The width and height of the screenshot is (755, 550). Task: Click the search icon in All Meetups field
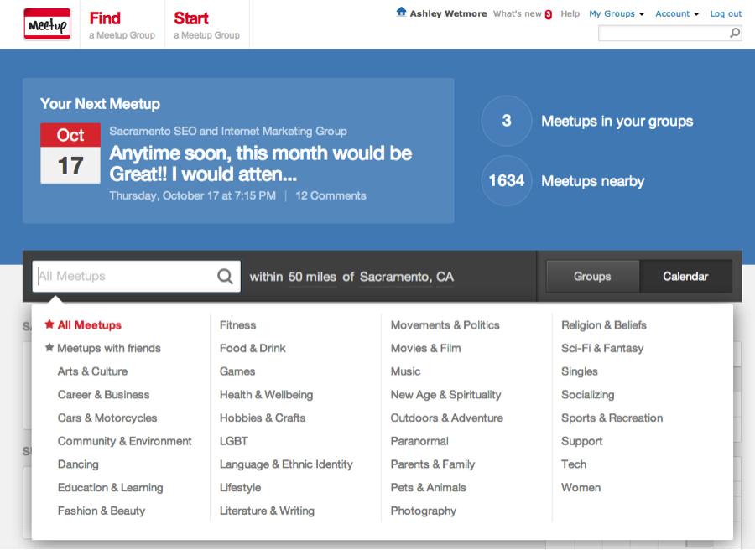225,276
